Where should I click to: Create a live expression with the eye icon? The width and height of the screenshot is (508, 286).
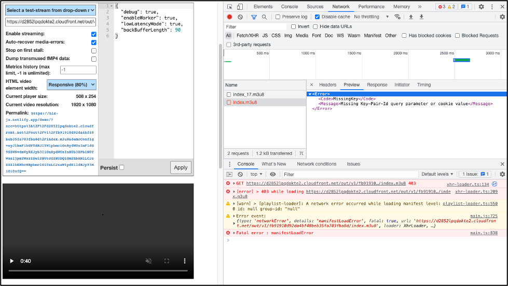coord(273,175)
